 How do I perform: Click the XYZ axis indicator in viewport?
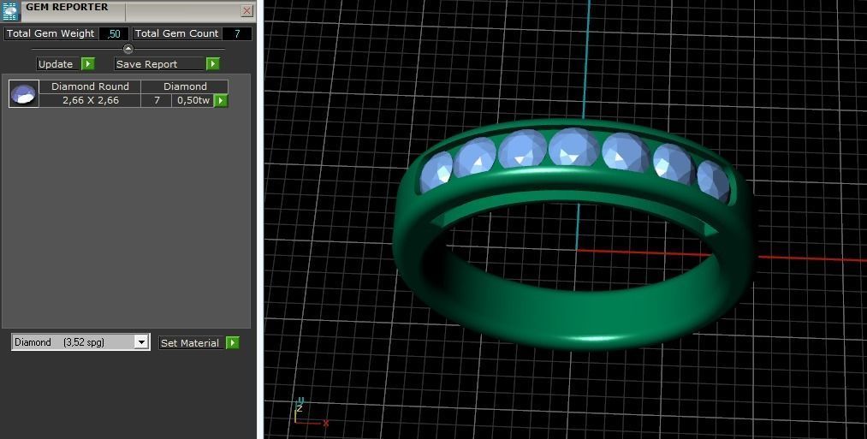pyautogui.click(x=310, y=412)
